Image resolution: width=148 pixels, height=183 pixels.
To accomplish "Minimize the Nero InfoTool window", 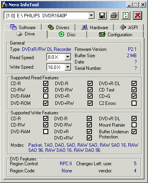I will pyautogui.click(x=129, y=5).
